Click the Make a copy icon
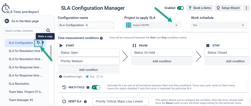This screenshot has height=106, width=251. [38, 43]
